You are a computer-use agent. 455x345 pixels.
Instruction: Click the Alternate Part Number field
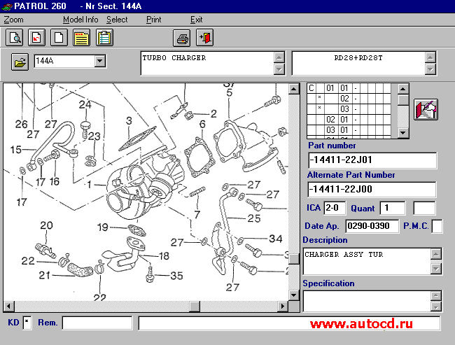tap(372, 190)
